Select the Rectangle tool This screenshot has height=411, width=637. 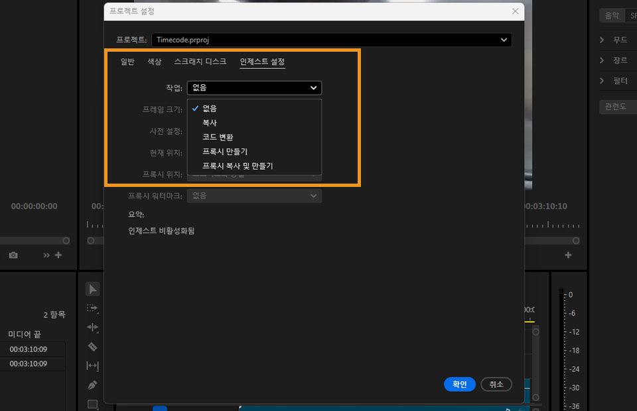click(x=92, y=403)
